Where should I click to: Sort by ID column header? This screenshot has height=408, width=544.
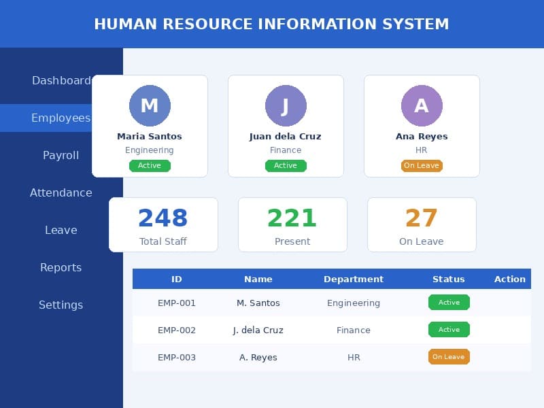coord(177,279)
